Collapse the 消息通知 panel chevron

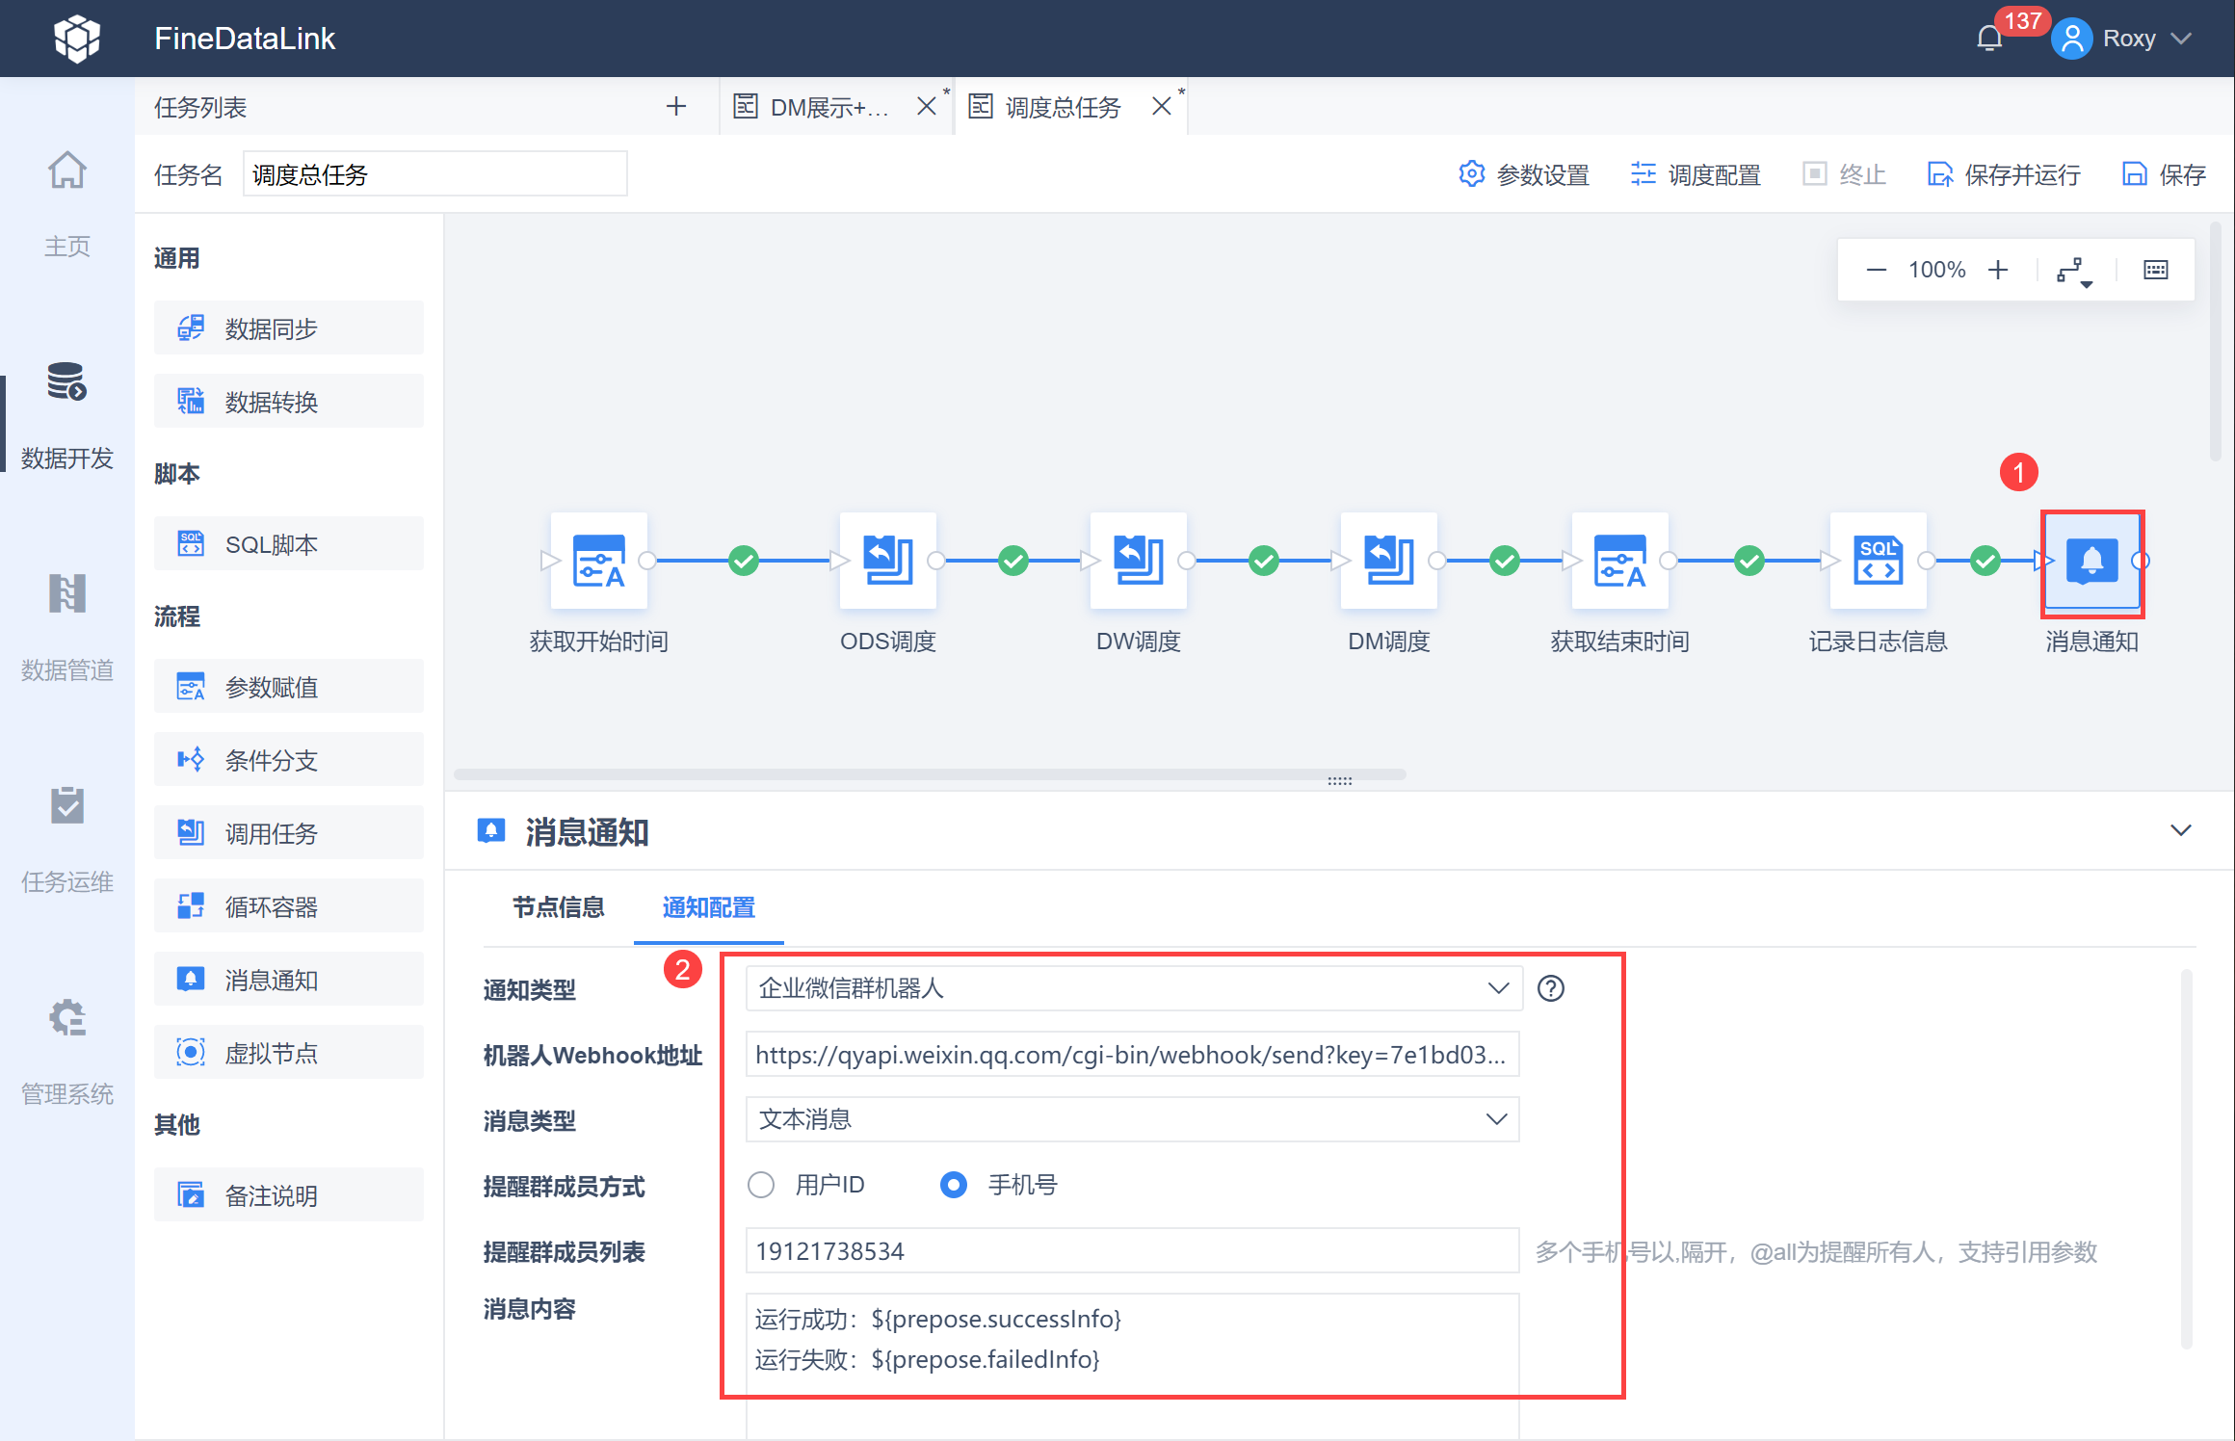2181,830
